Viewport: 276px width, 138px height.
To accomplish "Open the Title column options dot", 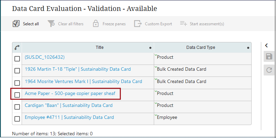I will point(150,48).
